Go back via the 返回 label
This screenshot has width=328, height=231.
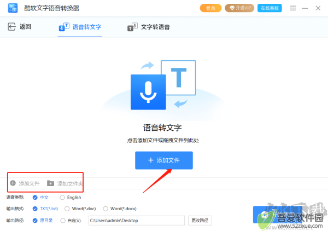click(25, 27)
